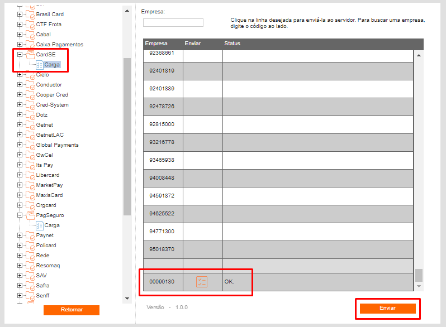Click the GwCel folder icon

tap(30, 155)
